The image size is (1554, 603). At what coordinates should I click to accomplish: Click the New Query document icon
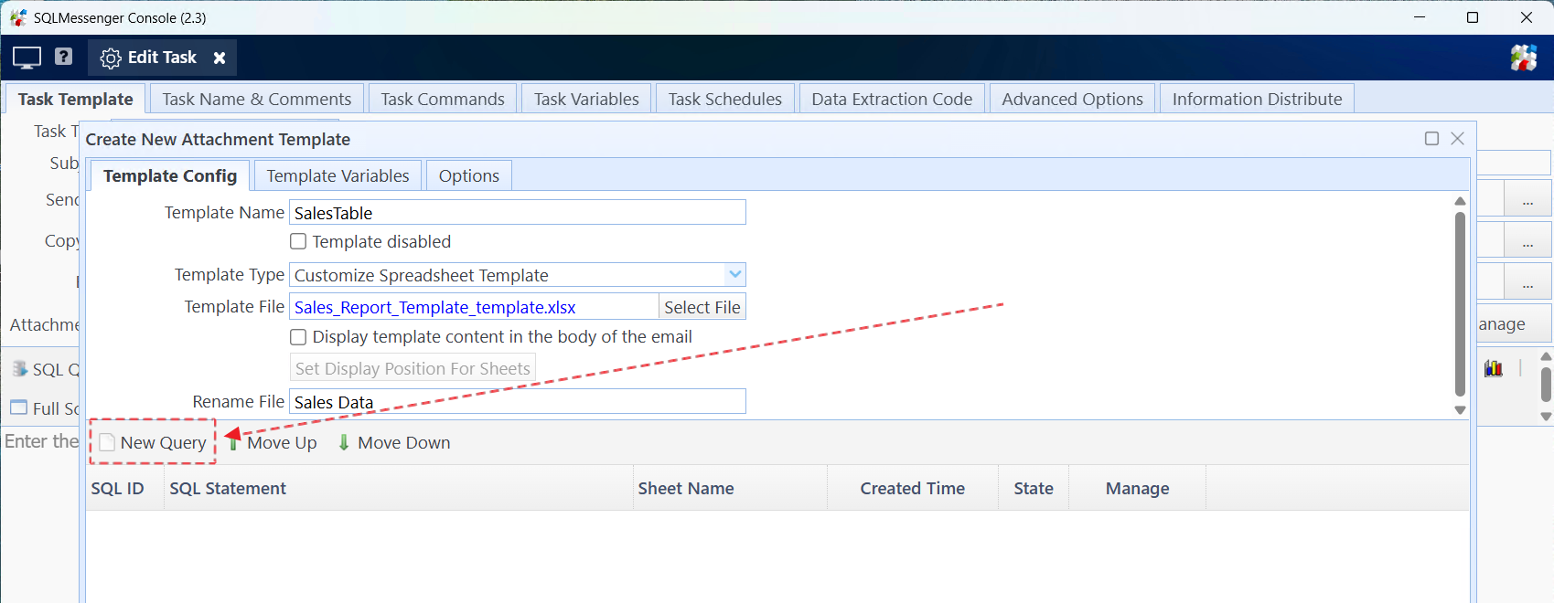click(x=107, y=442)
